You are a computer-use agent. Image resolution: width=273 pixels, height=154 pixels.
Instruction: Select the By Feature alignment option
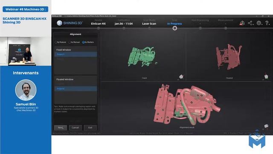61,42
